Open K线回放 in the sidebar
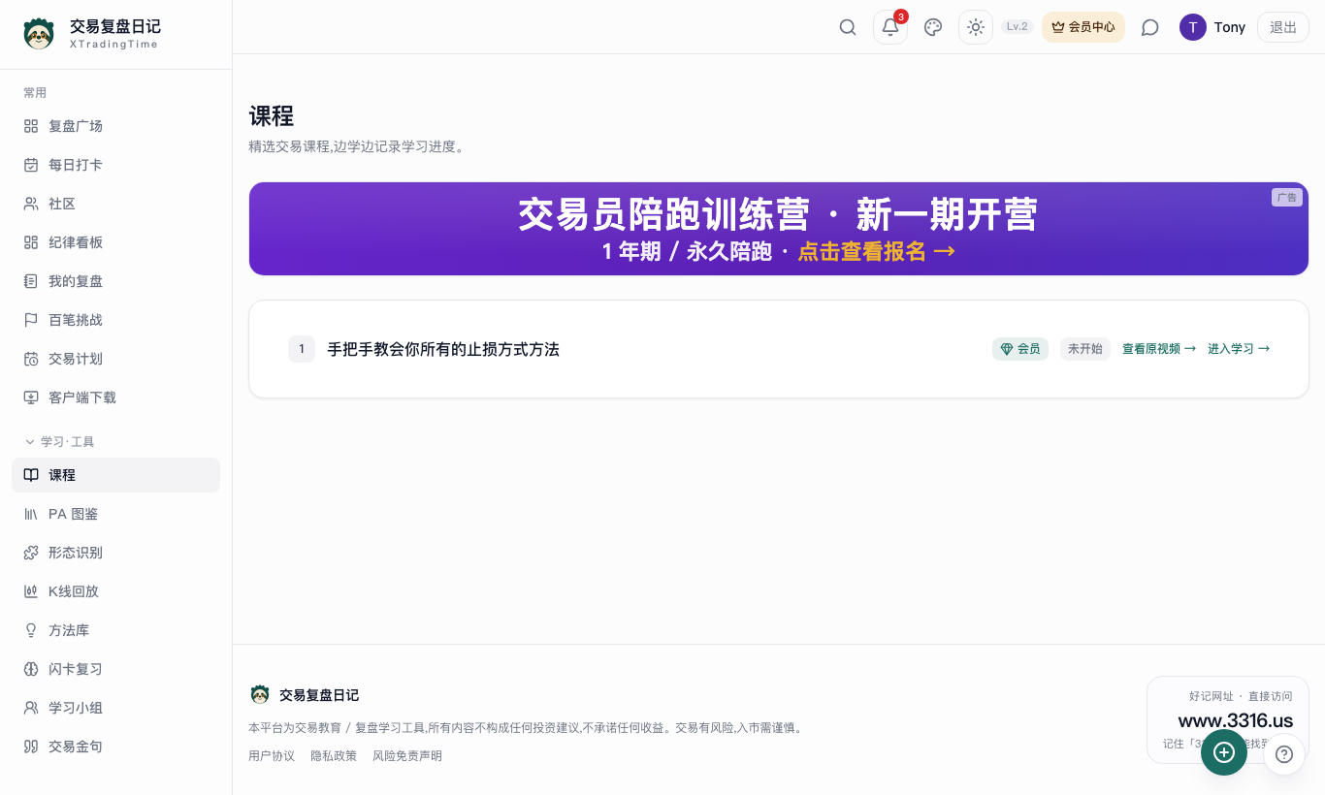The height and width of the screenshot is (795, 1325). tap(115, 591)
